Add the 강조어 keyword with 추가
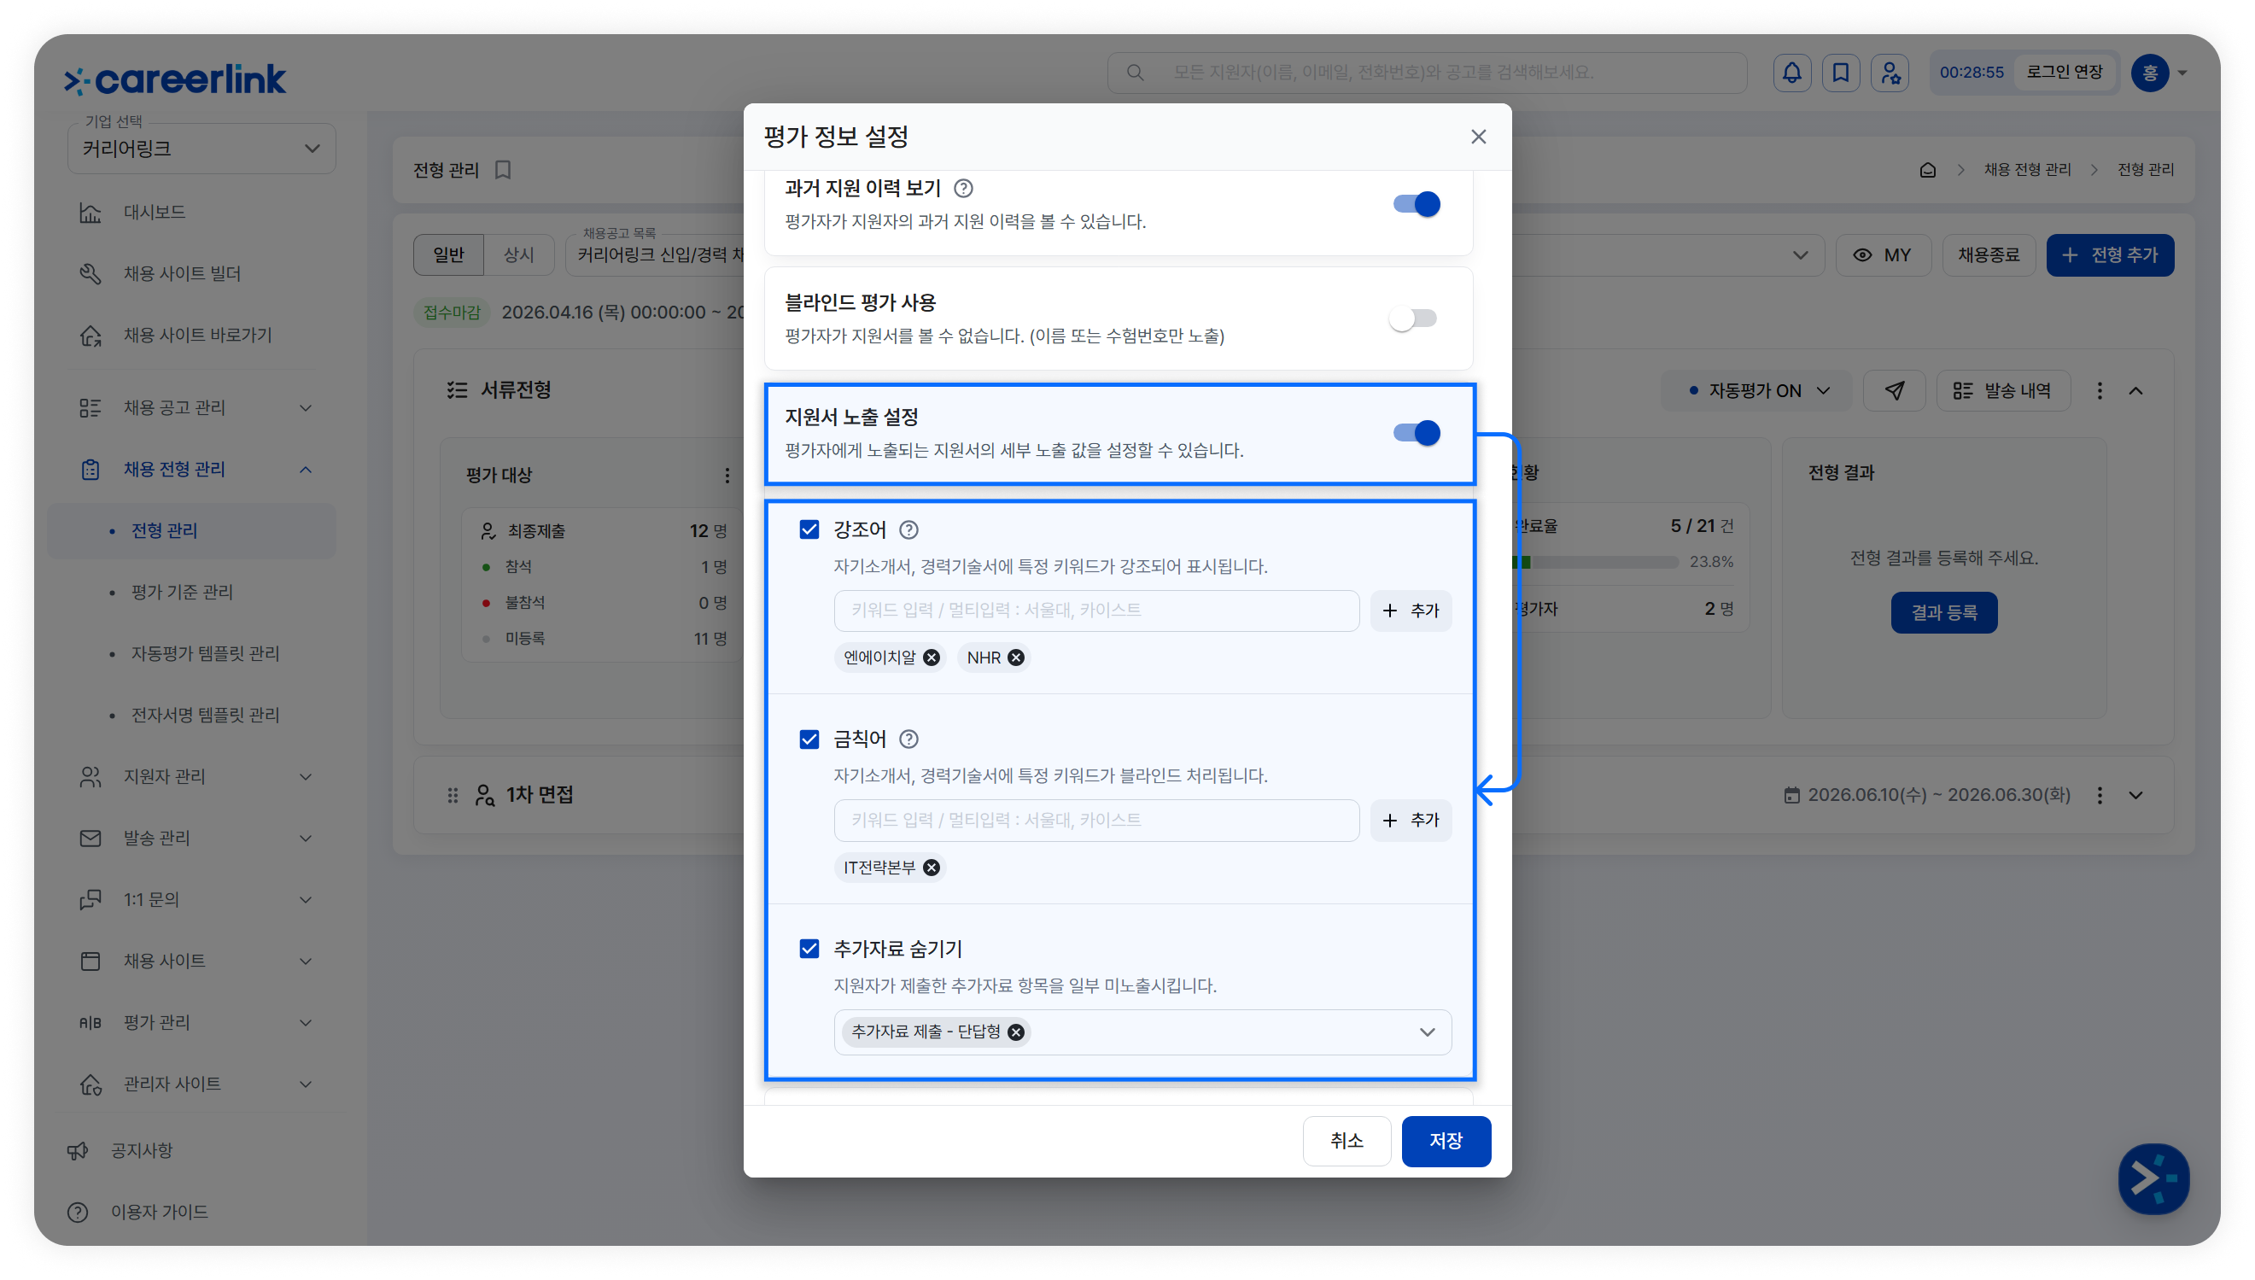This screenshot has height=1280, width=2255. (x=1411, y=610)
